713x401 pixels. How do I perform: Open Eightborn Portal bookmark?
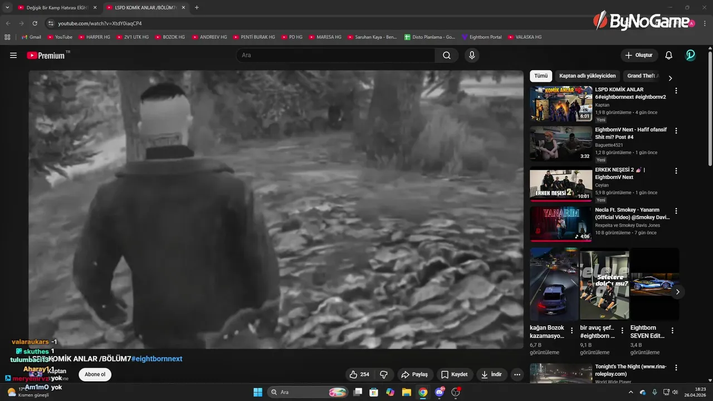click(x=482, y=37)
